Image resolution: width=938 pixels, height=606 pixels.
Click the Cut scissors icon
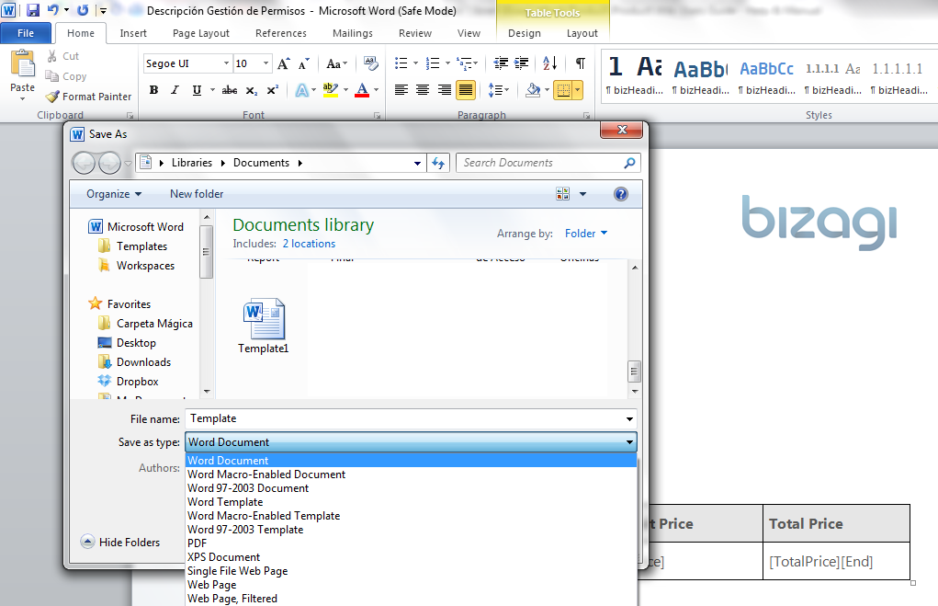tap(52, 56)
